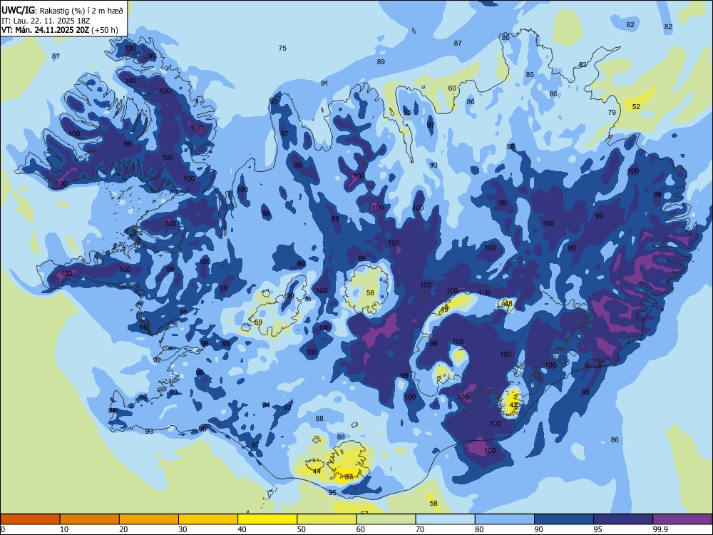Viewport: 713px width, 535px height.
Task: Click the map value '91'
Action: tap(324, 83)
